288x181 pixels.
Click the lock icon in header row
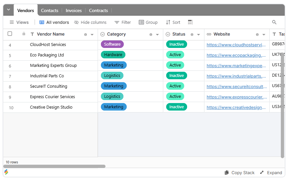[x=24, y=34]
